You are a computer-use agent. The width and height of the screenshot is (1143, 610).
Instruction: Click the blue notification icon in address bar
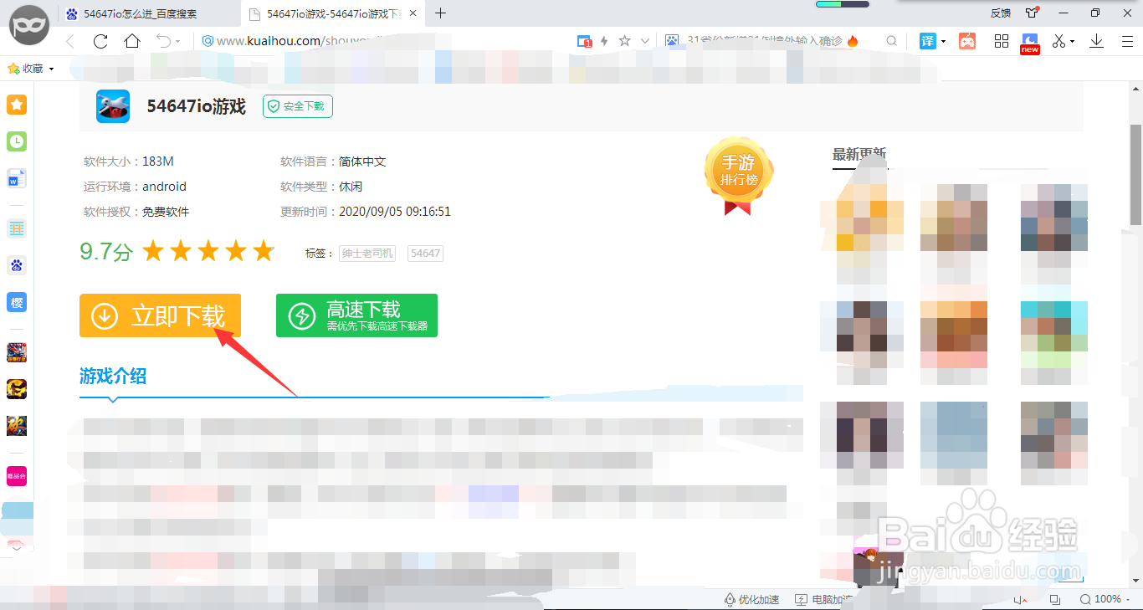[x=585, y=41]
